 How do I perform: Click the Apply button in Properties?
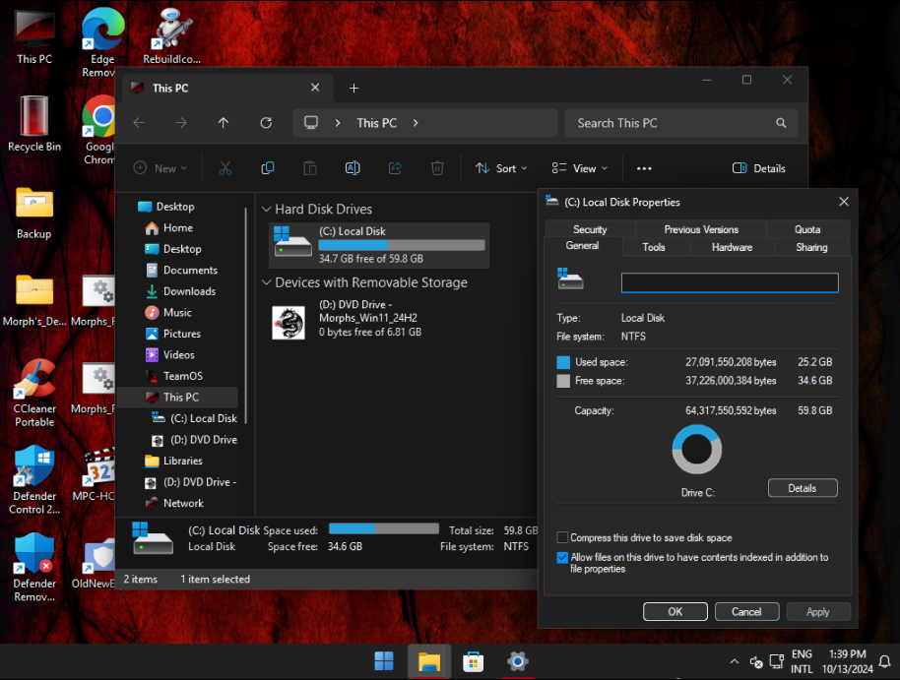pos(818,612)
